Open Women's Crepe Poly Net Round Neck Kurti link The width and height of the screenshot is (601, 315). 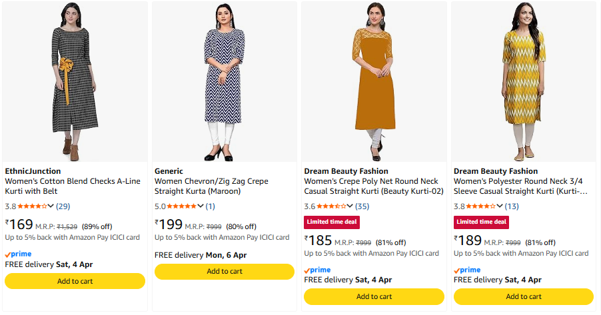pyautogui.click(x=372, y=186)
